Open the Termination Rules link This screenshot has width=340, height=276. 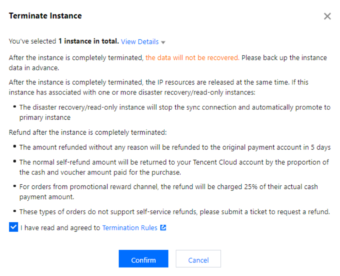pyautogui.click(x=130, y=228)
